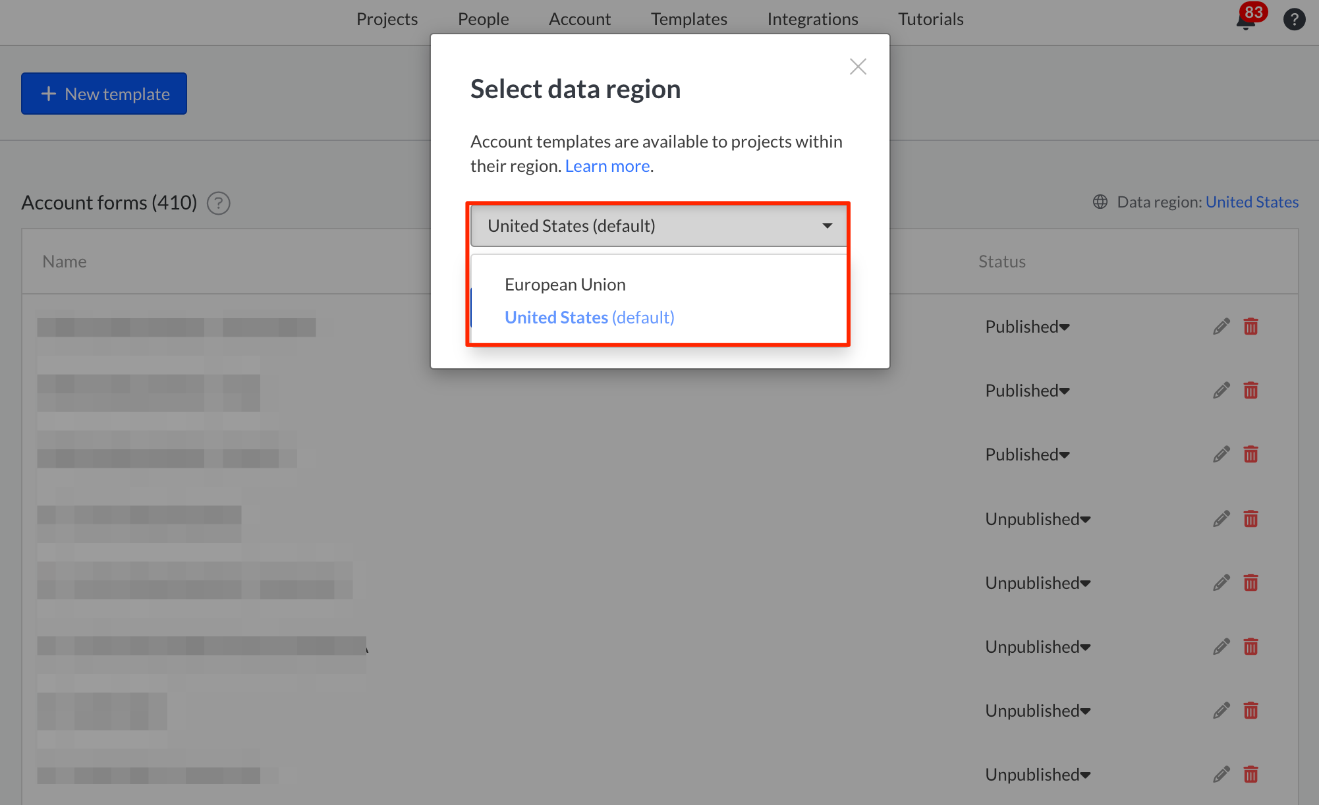1319x805 pixels.
Task: Expand the United States (default) region dropdown
Action: pos(659,226)
